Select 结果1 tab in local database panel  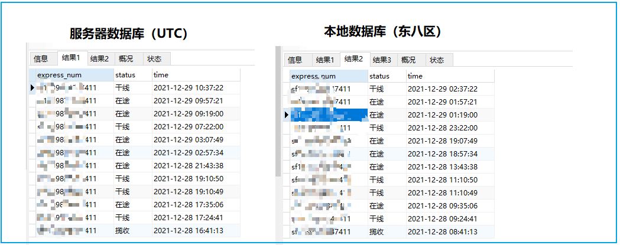(326, 60)
